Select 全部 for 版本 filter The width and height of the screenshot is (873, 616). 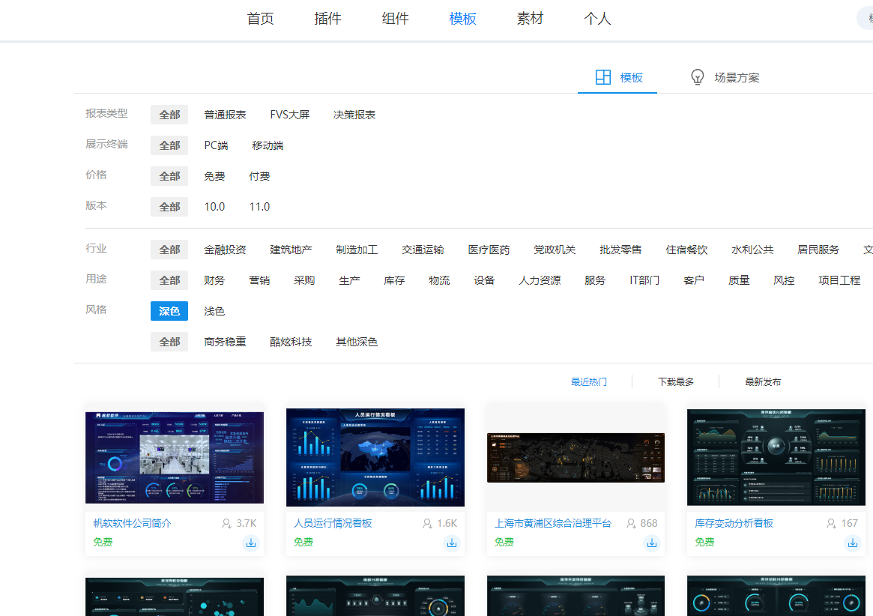(x=169, y=207)
